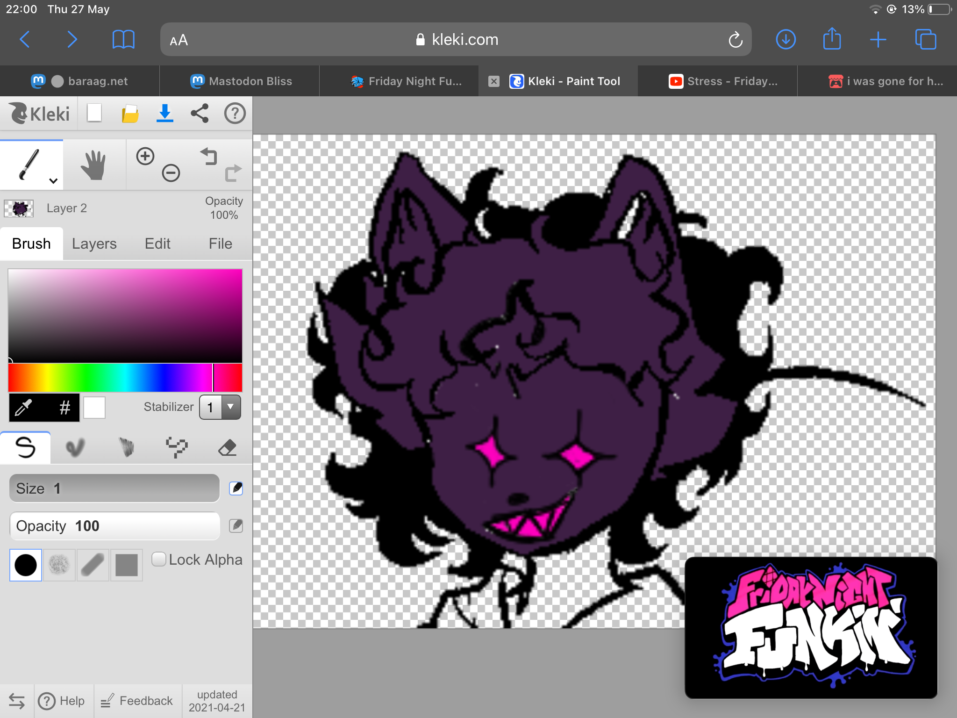Undo the last stroke
957x718 pixels.
209,156
